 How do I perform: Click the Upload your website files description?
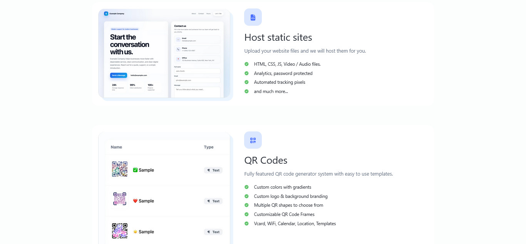coord(305,51)
